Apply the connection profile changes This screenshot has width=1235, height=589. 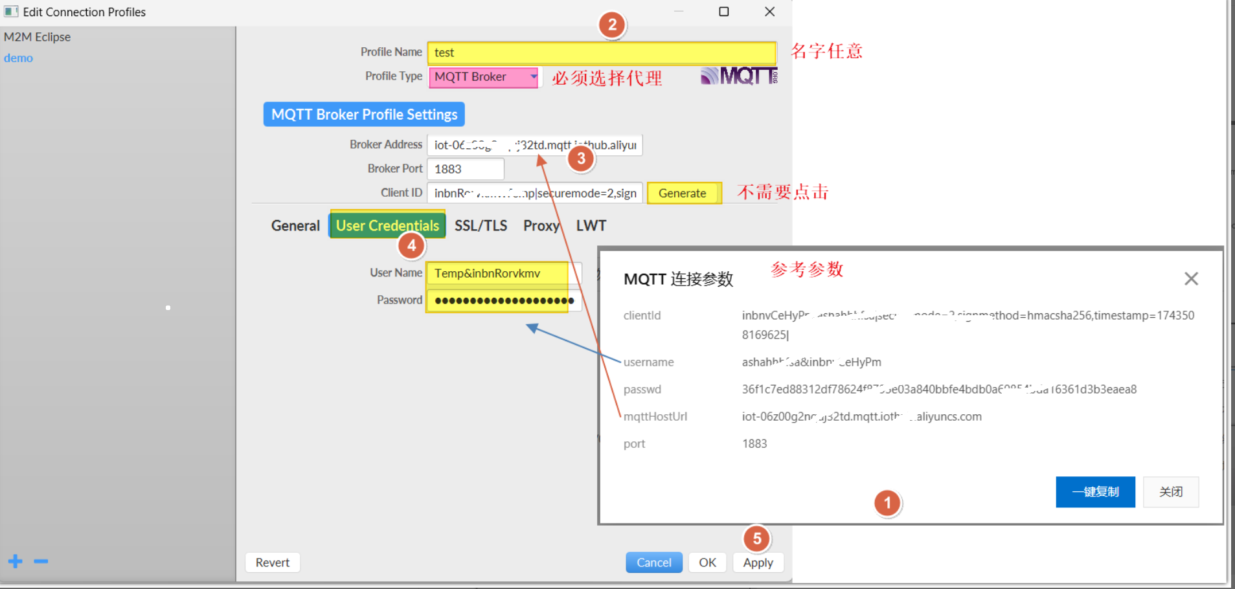pyautogui.click(x=758, y=562)
